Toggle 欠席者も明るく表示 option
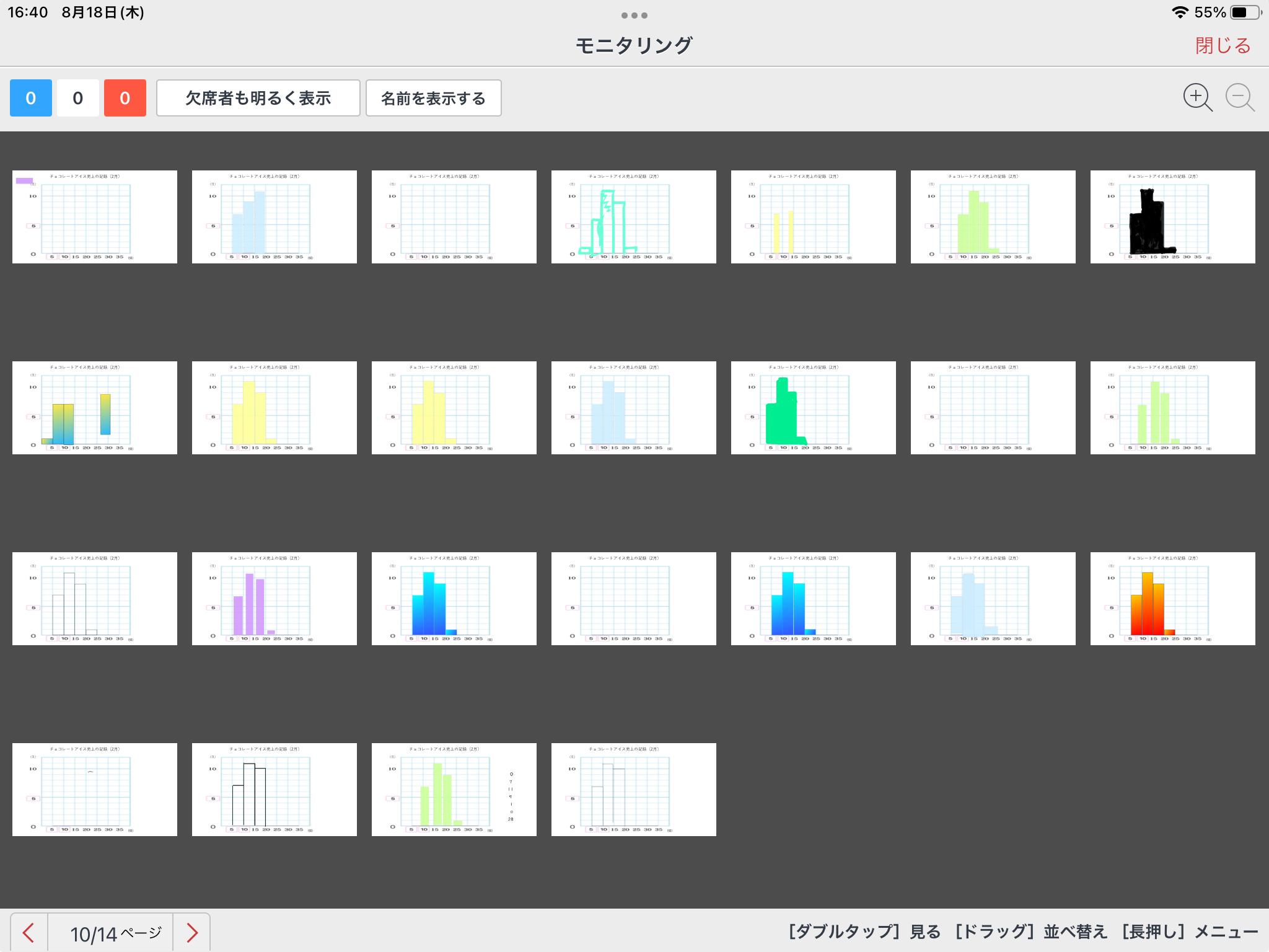This screenshot has height=952, width=1269. coord(258,98)
